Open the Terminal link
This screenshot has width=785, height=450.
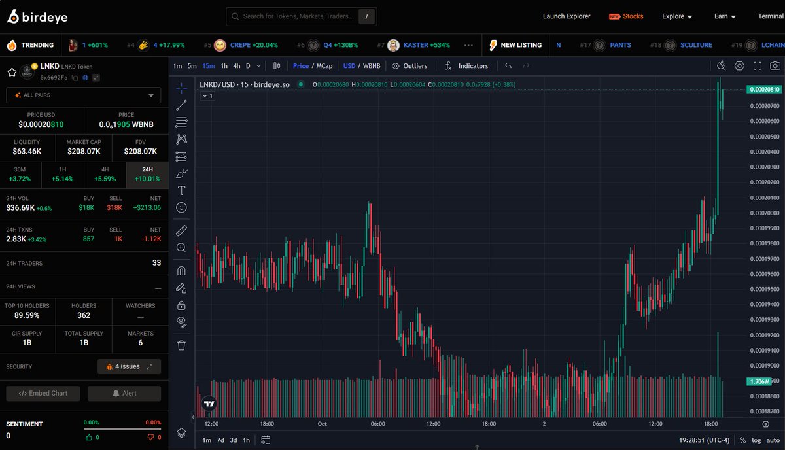[771, 16]
